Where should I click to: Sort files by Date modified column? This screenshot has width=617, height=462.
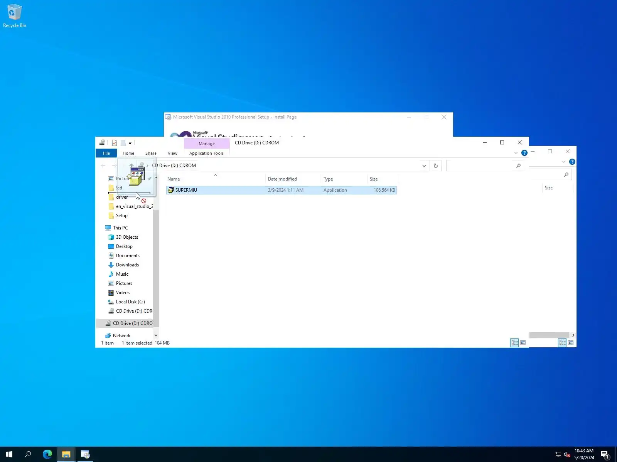pyautogui.click(x=293, y=179)
